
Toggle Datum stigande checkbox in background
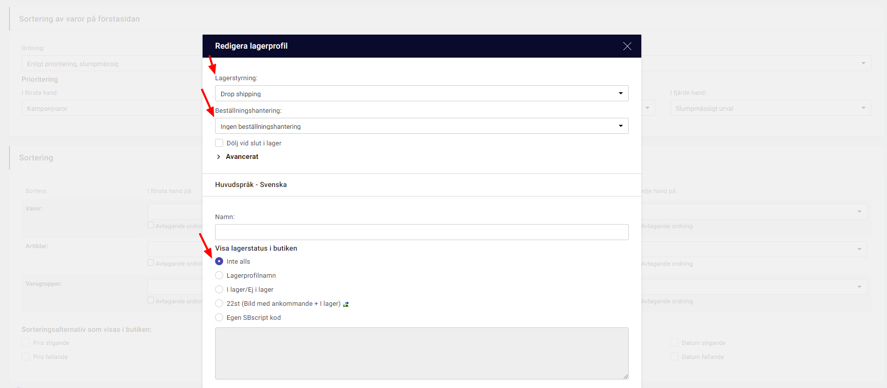tap(674, 342)
